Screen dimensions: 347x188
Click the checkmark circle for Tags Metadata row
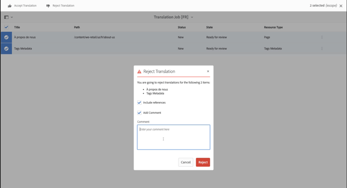pyautogui.click(x=7, y=49)
